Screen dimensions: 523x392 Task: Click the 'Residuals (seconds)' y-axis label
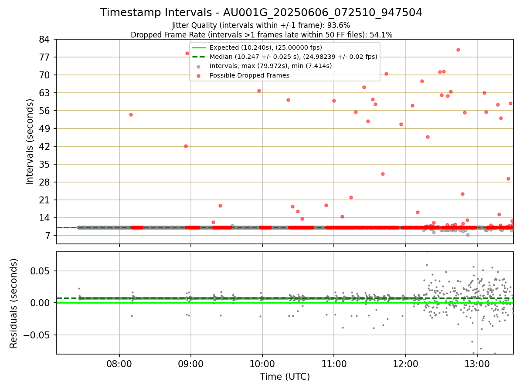[x=14, y=303]
